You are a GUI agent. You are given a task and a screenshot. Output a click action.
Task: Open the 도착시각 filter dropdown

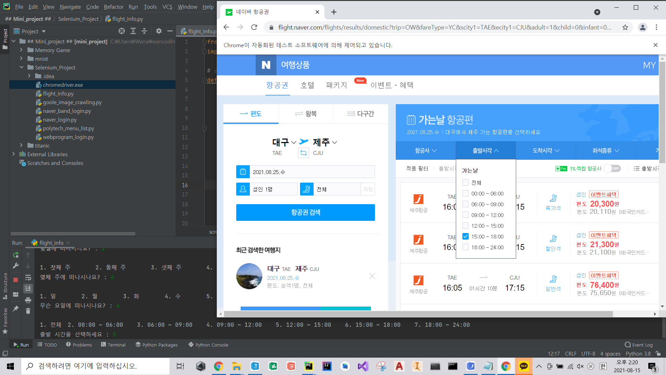(546, 151)
